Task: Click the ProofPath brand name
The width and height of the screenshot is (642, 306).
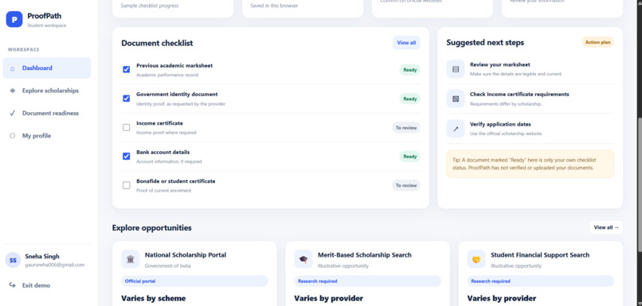Action: pos(45,17)
